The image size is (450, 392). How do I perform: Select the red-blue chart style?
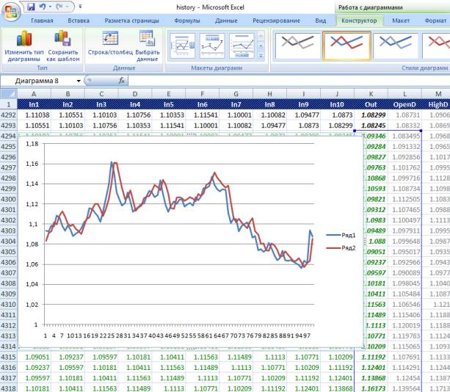pyautogui.click(x=346, y=46)
